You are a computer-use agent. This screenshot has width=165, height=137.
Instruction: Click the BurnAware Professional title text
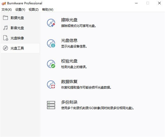pos(25,3)
